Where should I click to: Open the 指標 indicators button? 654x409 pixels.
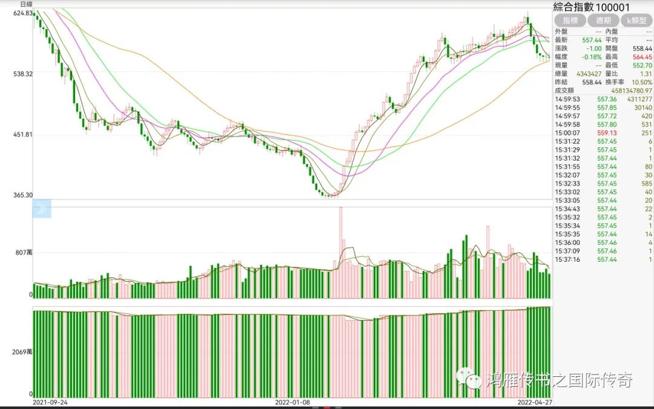(570, 20)
